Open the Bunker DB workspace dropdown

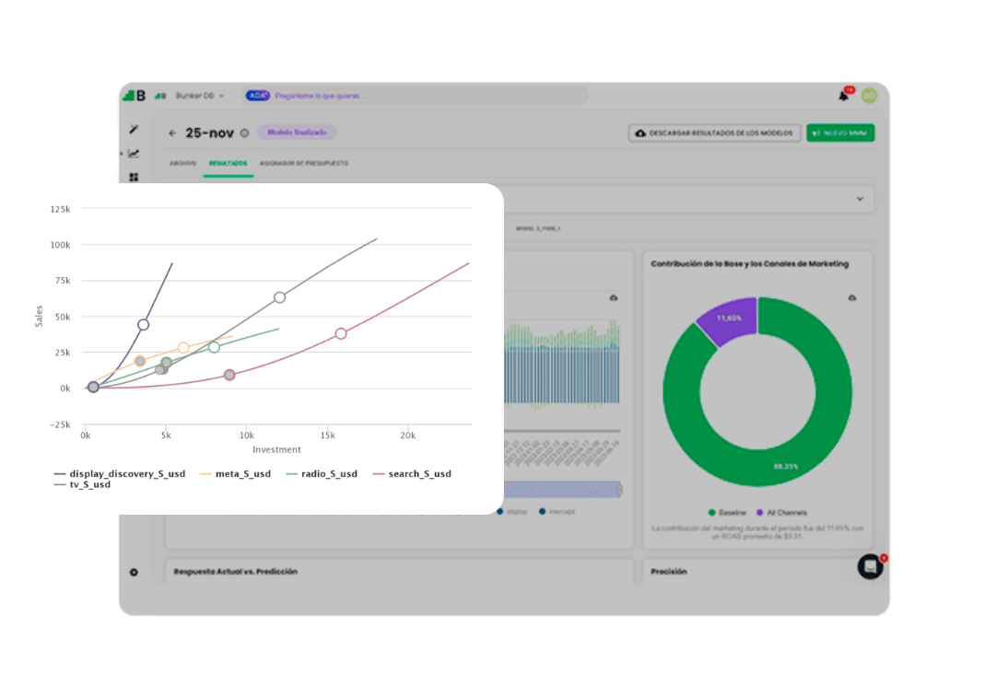[x=200, y=96]
